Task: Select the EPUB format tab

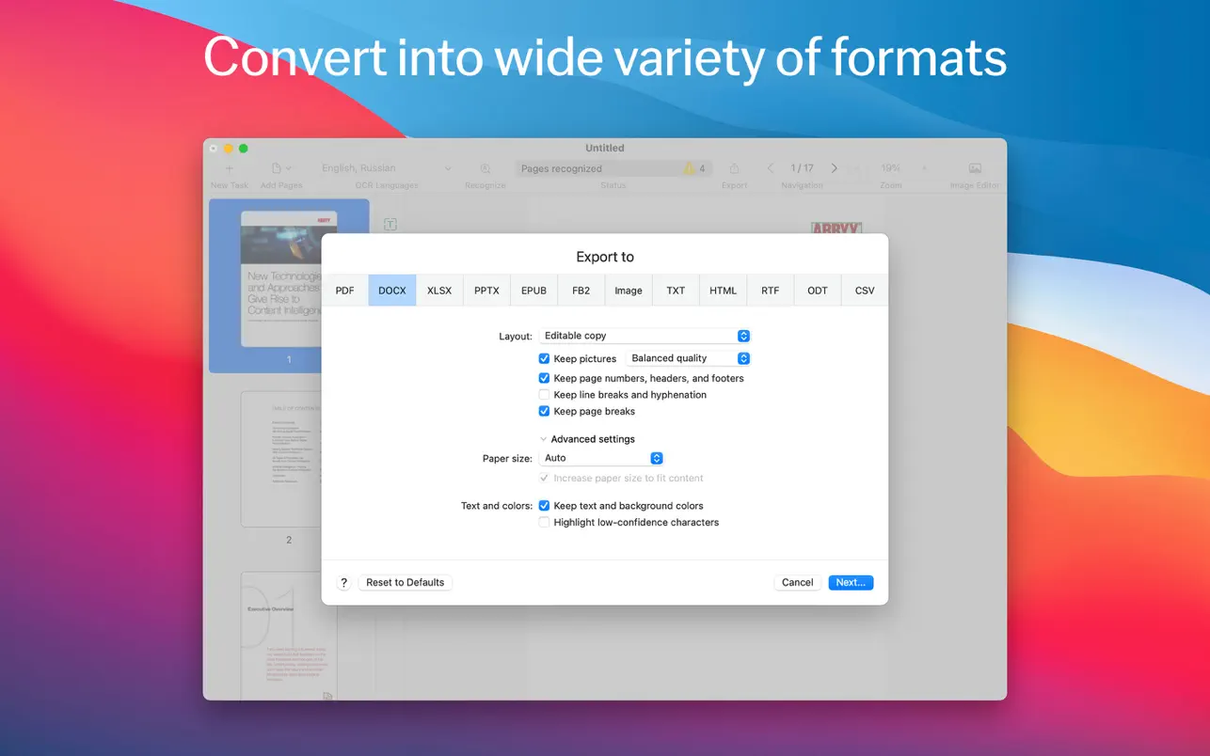Action: [533, 291]
